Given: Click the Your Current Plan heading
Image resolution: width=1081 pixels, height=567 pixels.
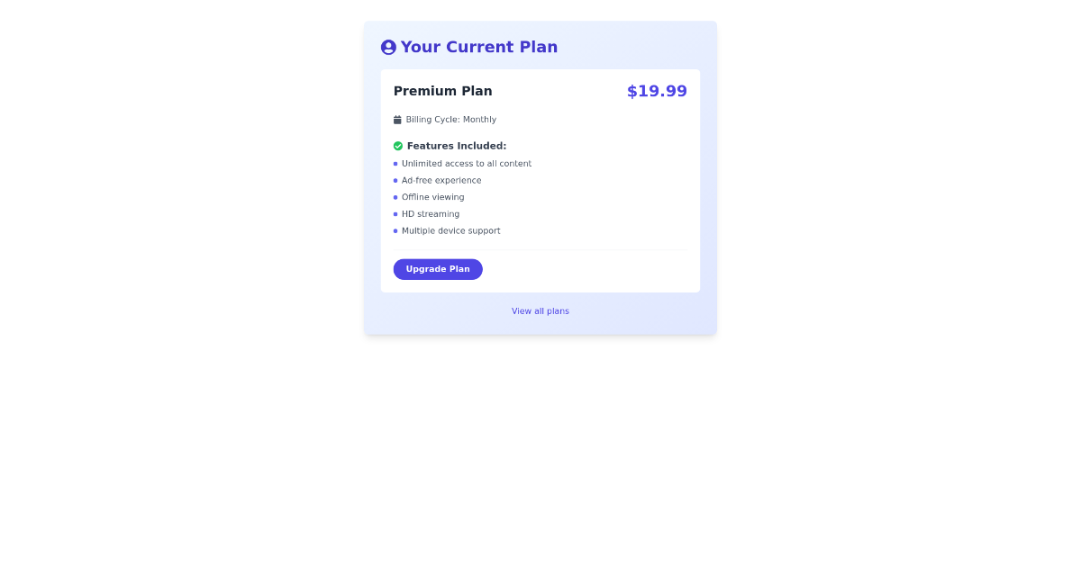Looking at the screenshot, I should [x=478, y=47].
